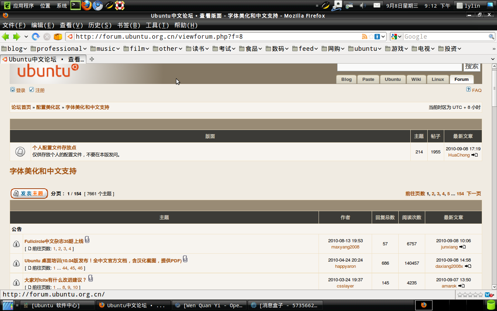Go to 下一页 next page
Screen dimensions: 497x311
[x=474, y=194]
